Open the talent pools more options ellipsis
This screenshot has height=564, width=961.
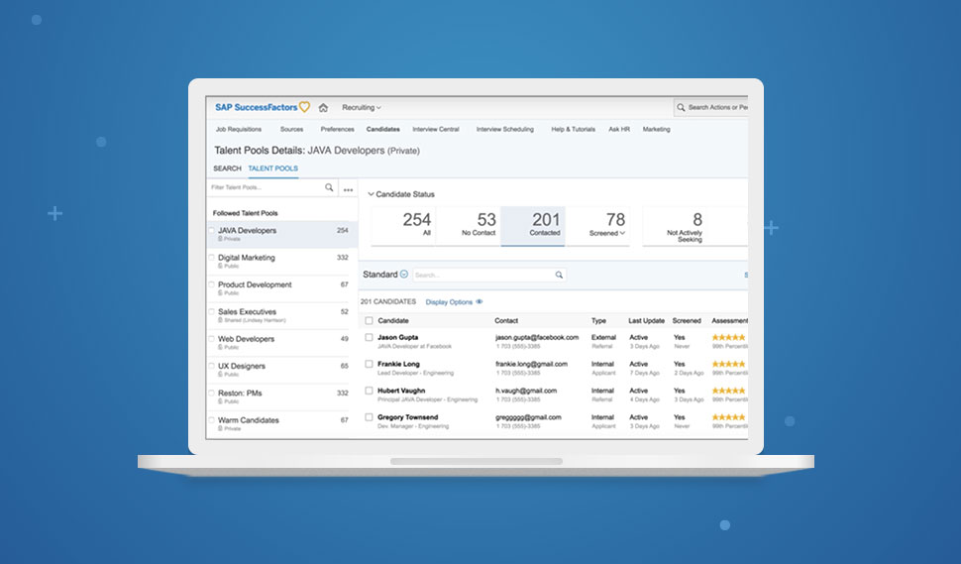tap(348, 188)
